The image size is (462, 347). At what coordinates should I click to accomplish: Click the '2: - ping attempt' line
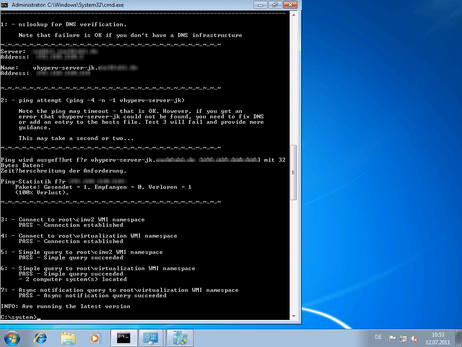(92, 100)
